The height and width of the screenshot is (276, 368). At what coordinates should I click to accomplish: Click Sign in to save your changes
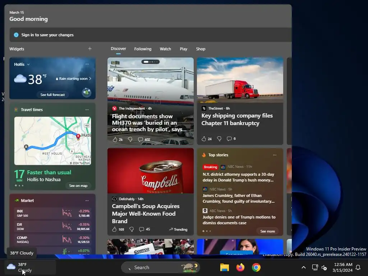47,35
